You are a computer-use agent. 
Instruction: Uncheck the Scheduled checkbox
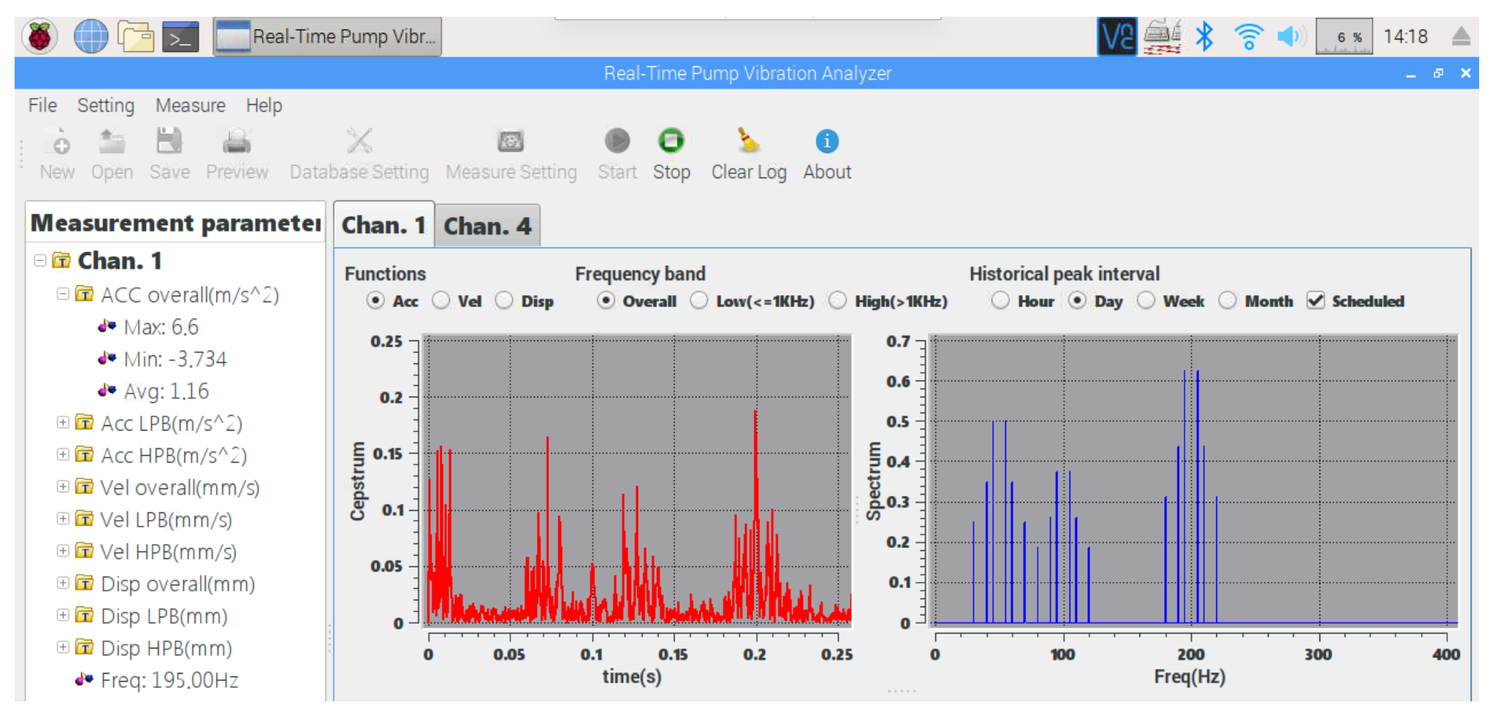point(1315,301)
